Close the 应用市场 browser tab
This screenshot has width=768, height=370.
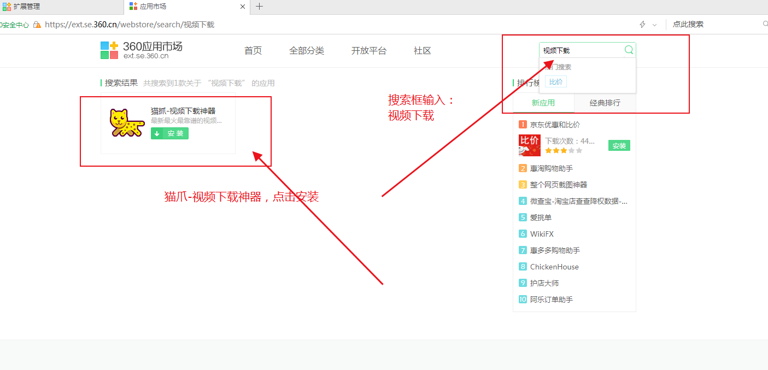243,7
